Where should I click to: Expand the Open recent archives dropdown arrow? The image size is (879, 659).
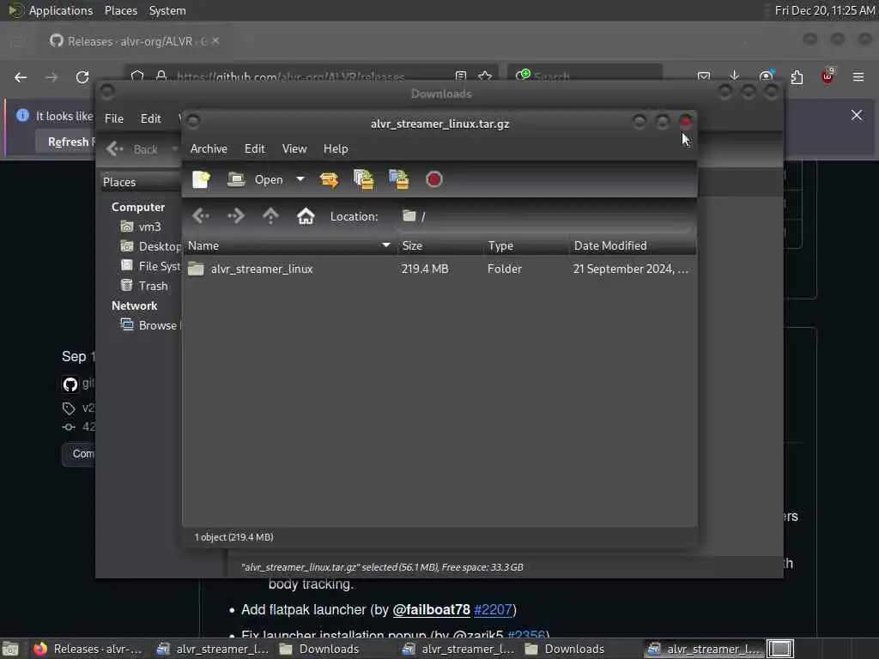(300, 179)
